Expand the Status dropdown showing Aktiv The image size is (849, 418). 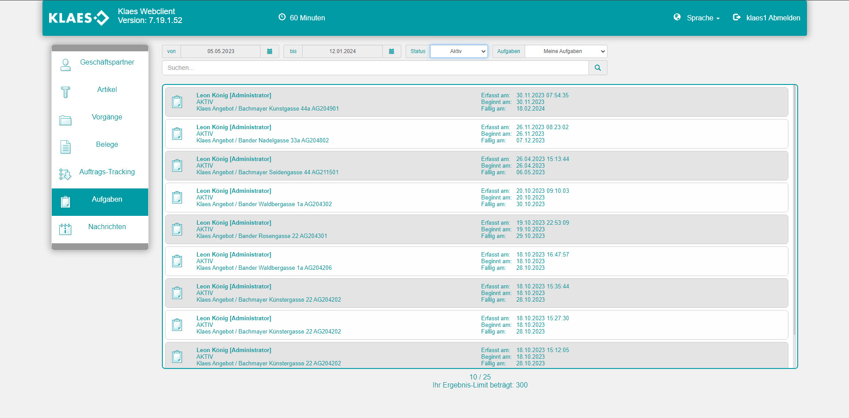coord(459,51)
